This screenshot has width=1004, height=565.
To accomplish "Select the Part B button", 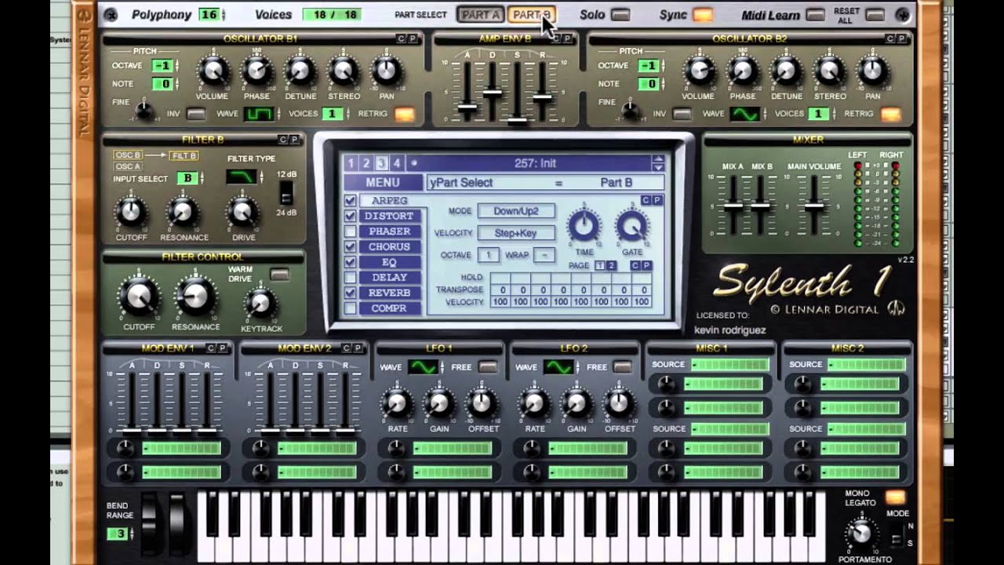I will tap(531, 15).
